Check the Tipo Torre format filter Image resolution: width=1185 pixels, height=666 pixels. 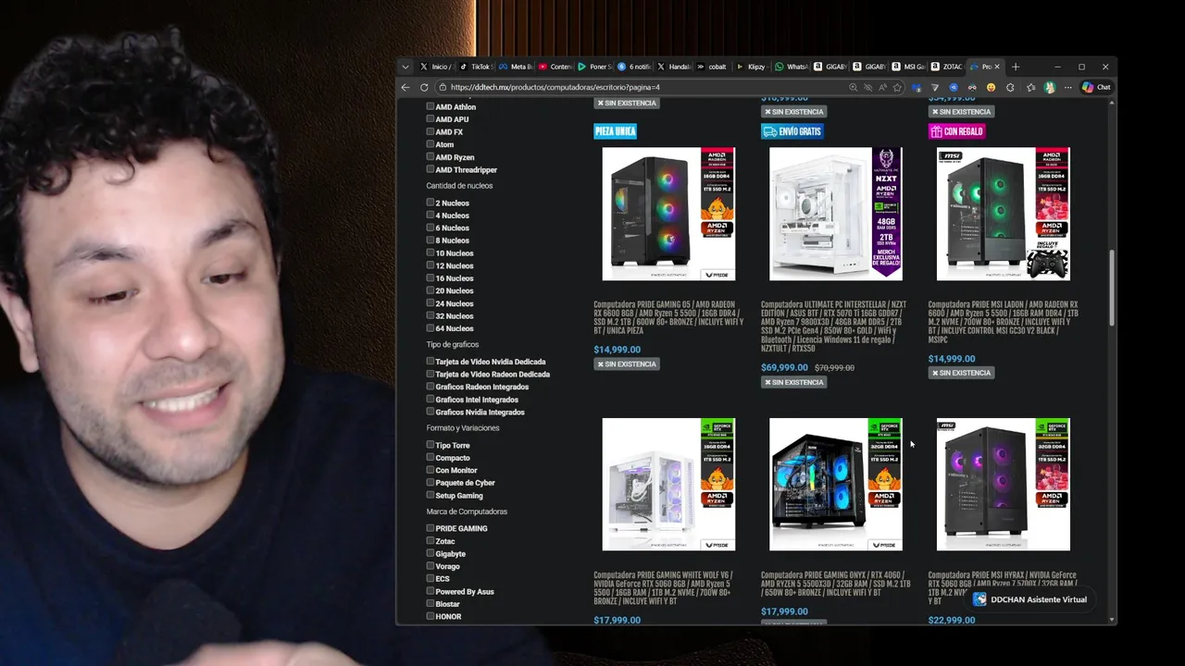point(430,445)
